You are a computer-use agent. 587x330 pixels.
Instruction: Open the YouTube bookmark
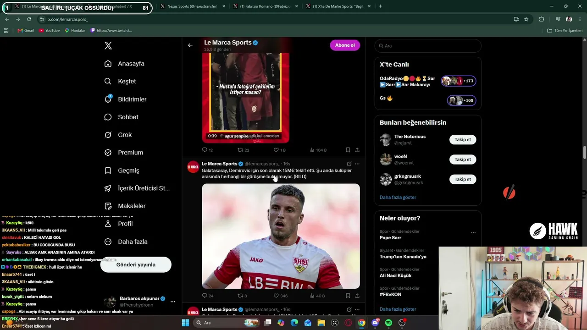[49, 31]
